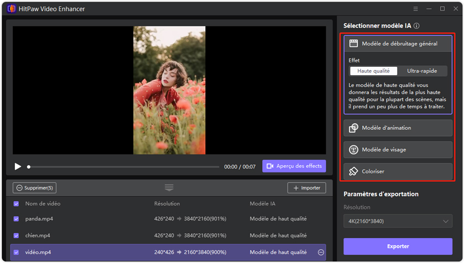Click the Modèle d'animation icon
Viewport: 464px width, 263px height.
(353, 128)
